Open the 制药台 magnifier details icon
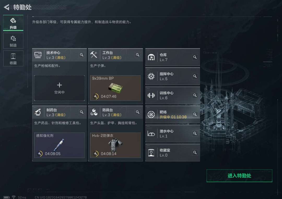Screen dimensions: 282x199 (82, 112)
